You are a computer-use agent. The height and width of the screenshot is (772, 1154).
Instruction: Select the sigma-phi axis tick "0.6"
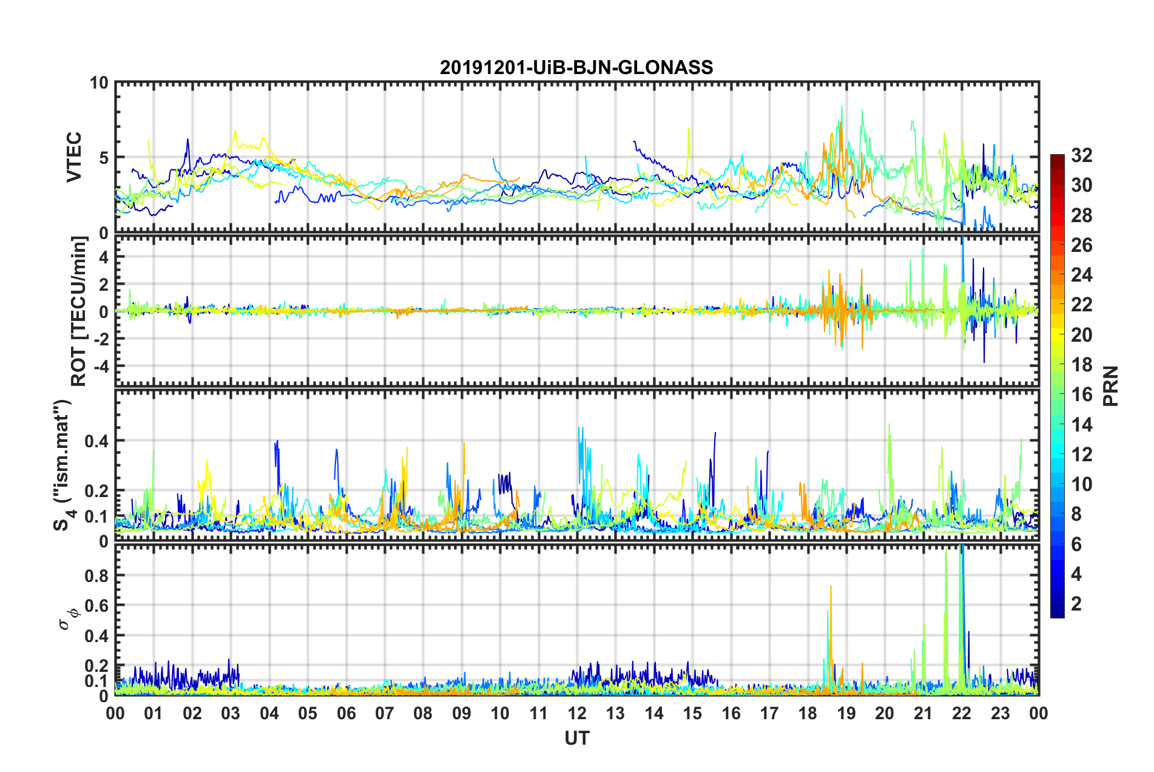tap(98, 606)
